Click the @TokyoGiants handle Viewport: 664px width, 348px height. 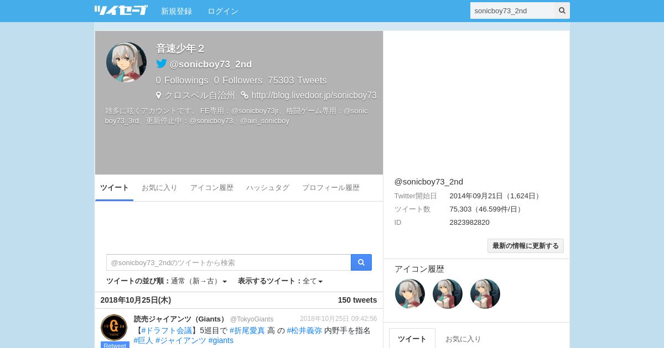(252, 319)
